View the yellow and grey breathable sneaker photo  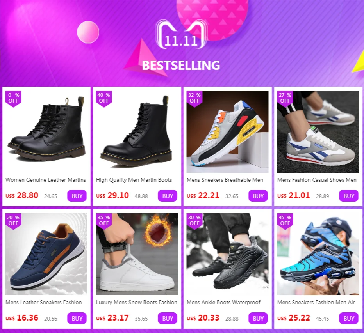click(227, 132)
